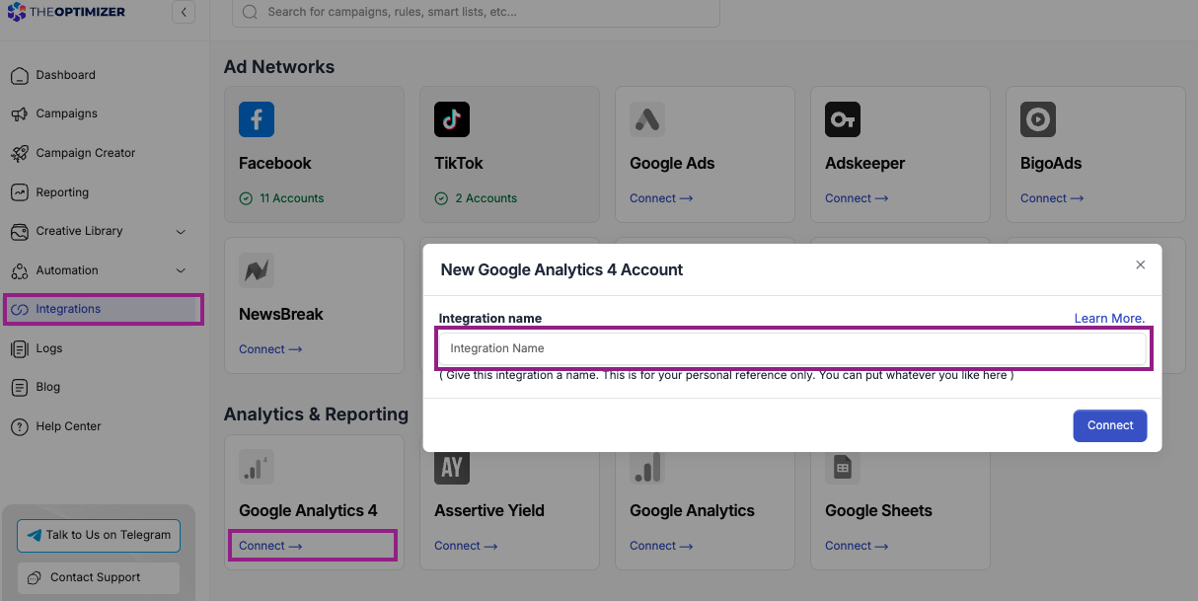Click the search magnifier icon

250,12
